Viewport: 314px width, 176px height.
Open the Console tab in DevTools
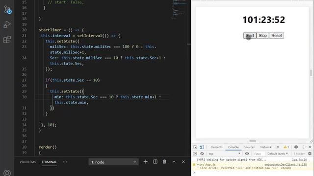pyautogui.click(x=234, y=147)
